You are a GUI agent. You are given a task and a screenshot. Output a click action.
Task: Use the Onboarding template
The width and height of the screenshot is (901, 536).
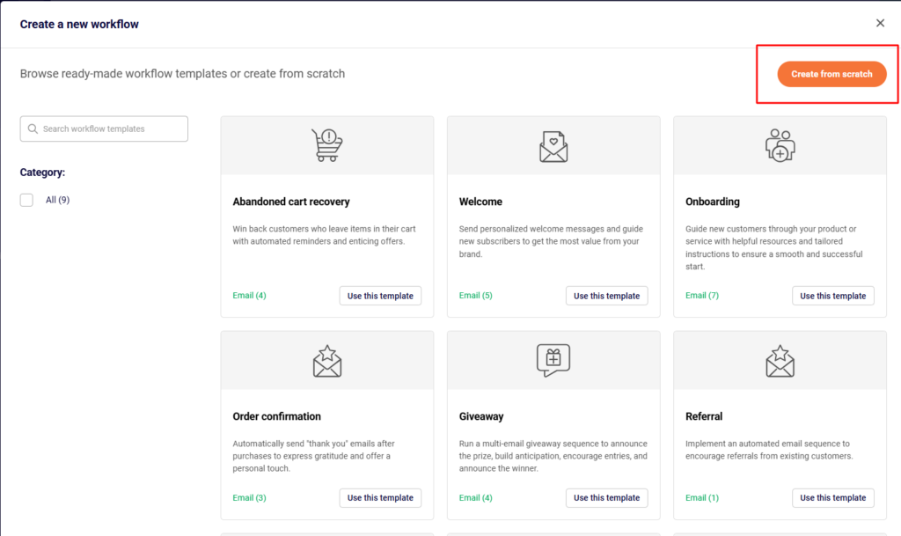(832, 296)
